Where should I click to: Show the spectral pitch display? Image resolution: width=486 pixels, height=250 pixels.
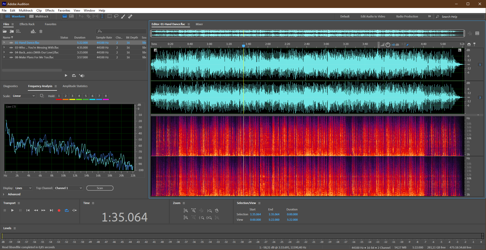point(71,16)
